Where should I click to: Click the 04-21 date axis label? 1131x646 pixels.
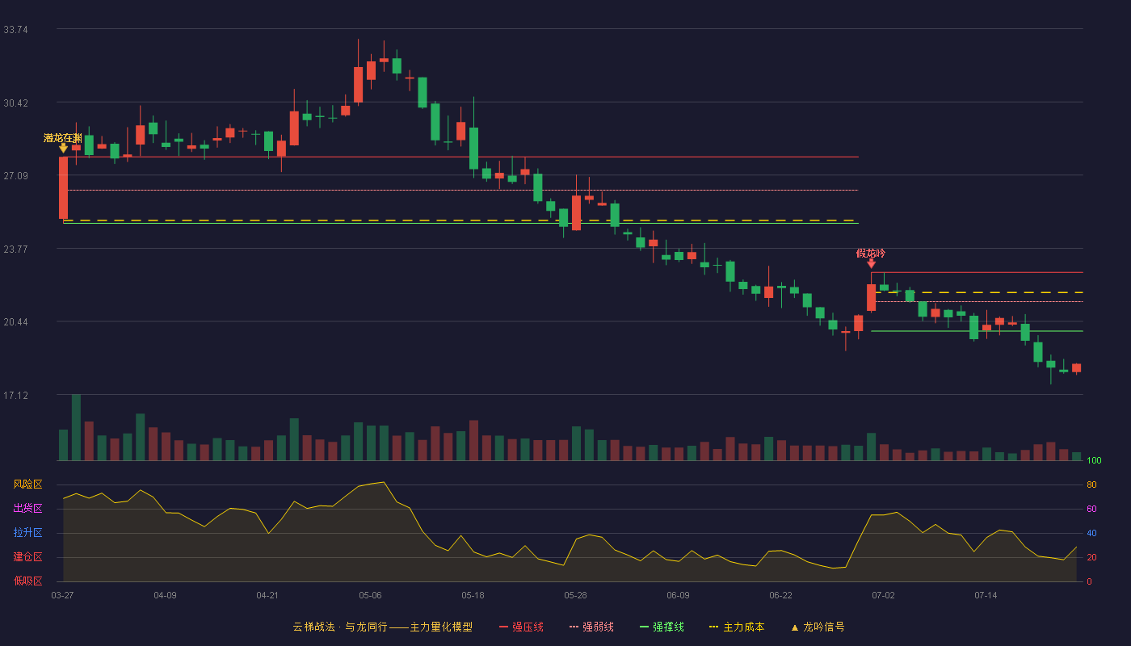267,595
